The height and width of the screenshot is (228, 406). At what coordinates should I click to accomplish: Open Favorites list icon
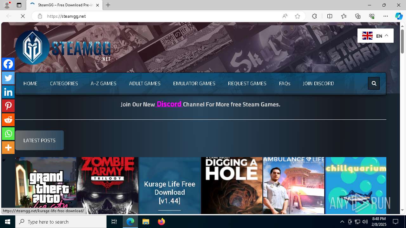pyautogui.click(x=344, y=16)
